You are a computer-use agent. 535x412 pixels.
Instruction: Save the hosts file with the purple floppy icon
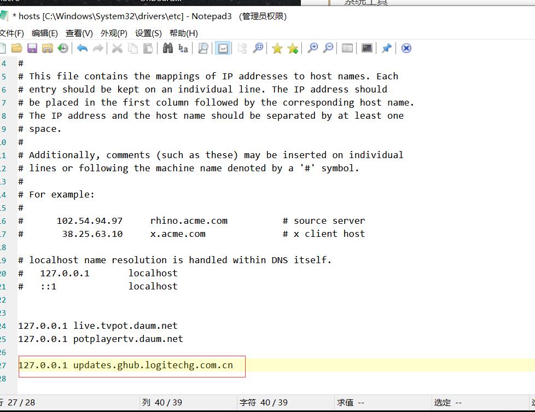coord(32,48)
